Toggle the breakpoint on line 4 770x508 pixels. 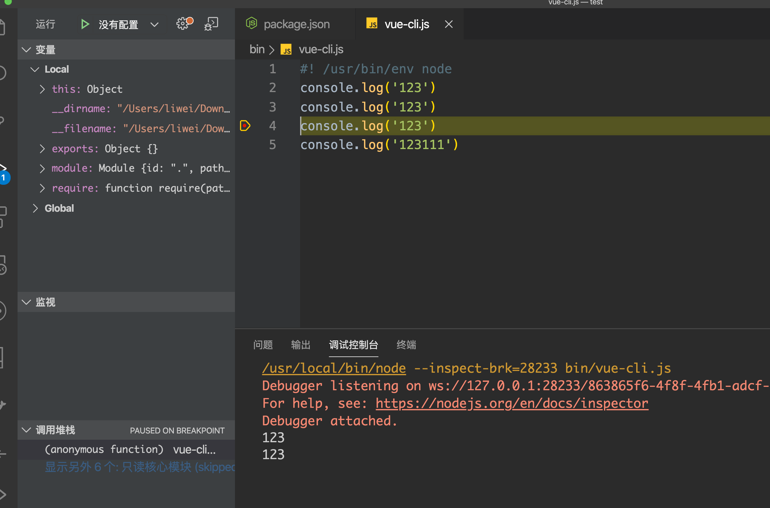tap(245, 126)
